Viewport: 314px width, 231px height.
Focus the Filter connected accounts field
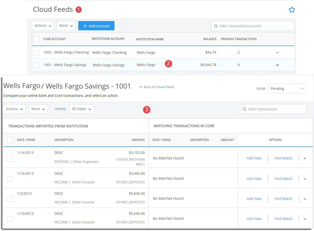coord(253,26)
